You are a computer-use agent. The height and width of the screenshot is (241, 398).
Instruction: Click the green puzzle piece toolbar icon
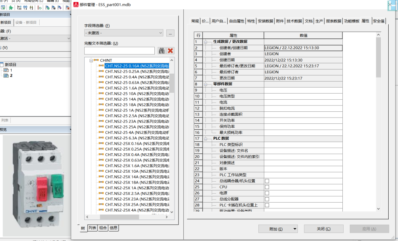click(11, 8)
